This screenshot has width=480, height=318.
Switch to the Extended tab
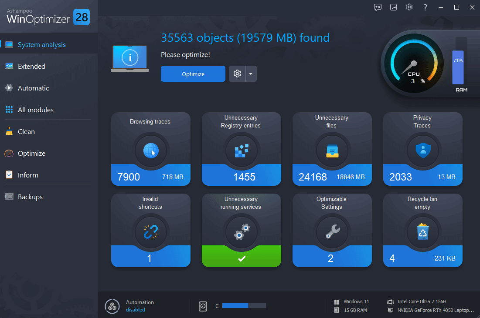[x=31, y=66]
